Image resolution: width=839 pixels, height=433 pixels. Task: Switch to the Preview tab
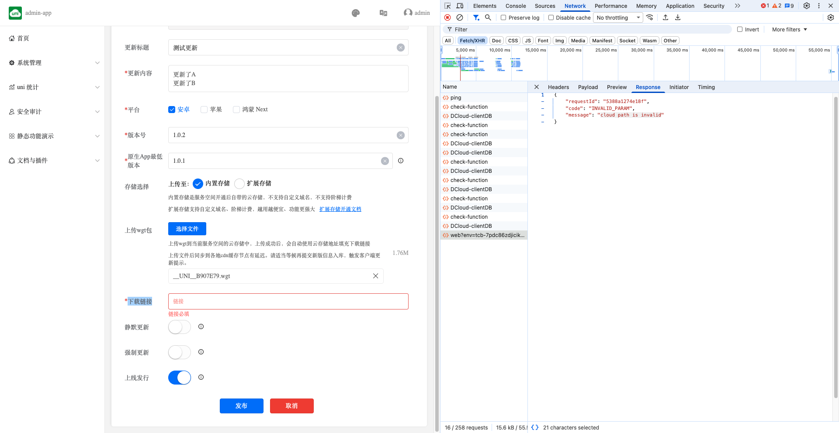click(x=617, y=87)
